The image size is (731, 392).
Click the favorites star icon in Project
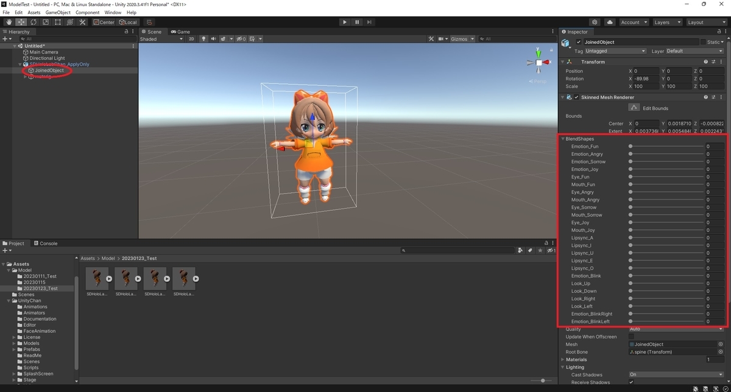pos(540,250)
